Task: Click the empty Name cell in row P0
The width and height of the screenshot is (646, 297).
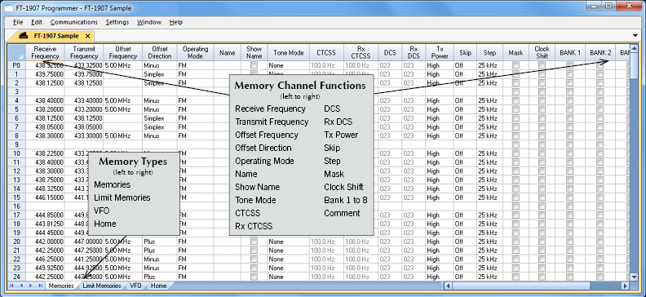Action: 227,65
